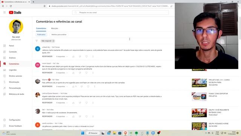Heart the exportar protótipos comment
This screenshot has width=241, height=136.
(x=86, y=103)
